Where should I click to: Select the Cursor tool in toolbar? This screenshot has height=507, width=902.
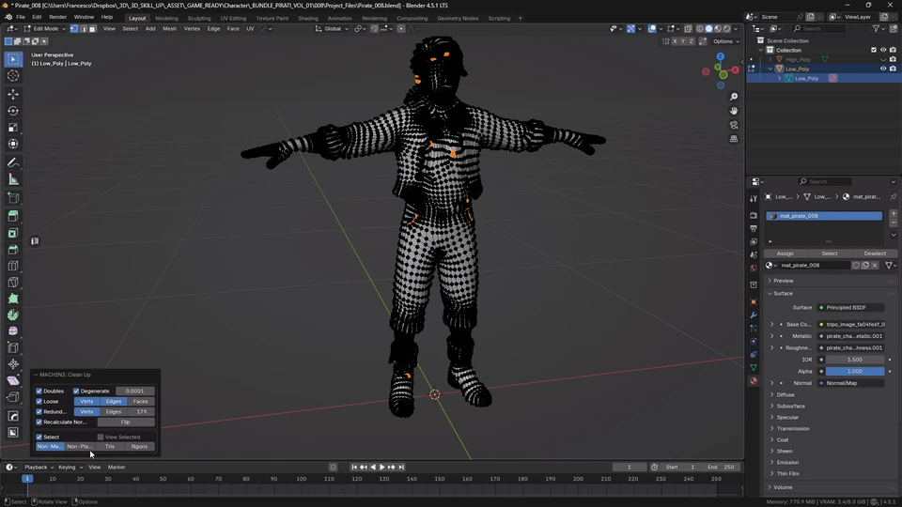pyautogui.click(x=13, y=76)
